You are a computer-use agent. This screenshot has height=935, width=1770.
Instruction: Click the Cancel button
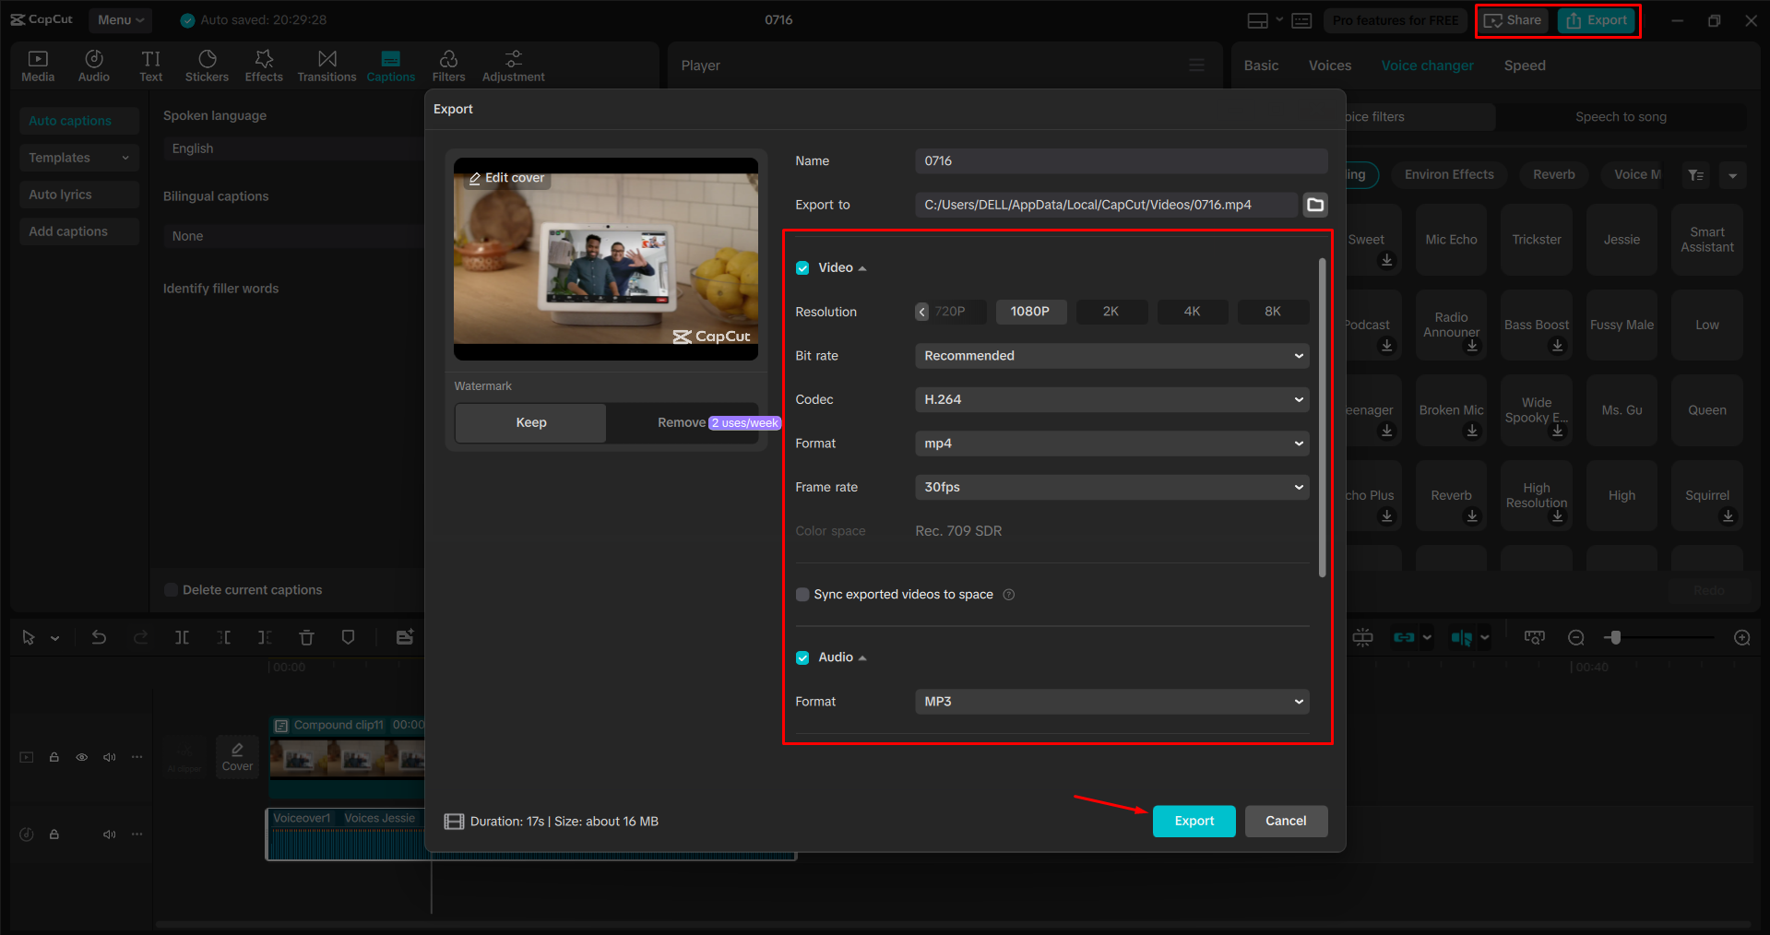click(x=1286, y=821)
